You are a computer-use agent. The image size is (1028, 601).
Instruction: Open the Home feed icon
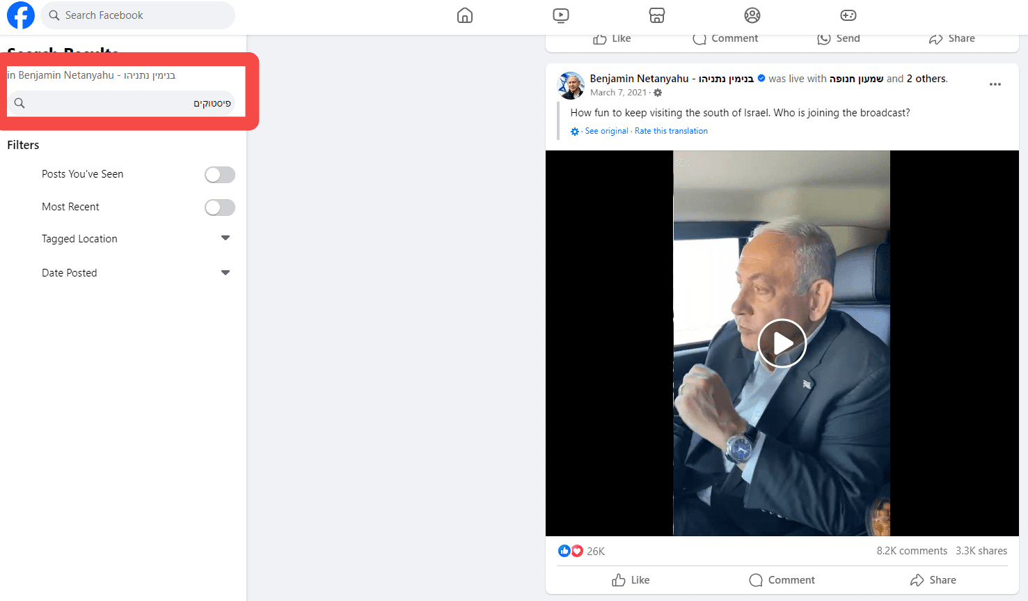click(465, 15)
